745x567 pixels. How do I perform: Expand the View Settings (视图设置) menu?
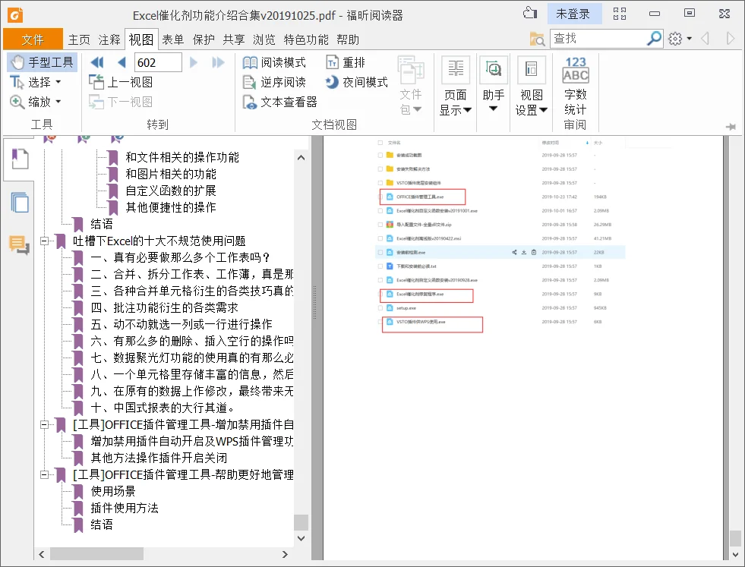[x=531, y=86]
